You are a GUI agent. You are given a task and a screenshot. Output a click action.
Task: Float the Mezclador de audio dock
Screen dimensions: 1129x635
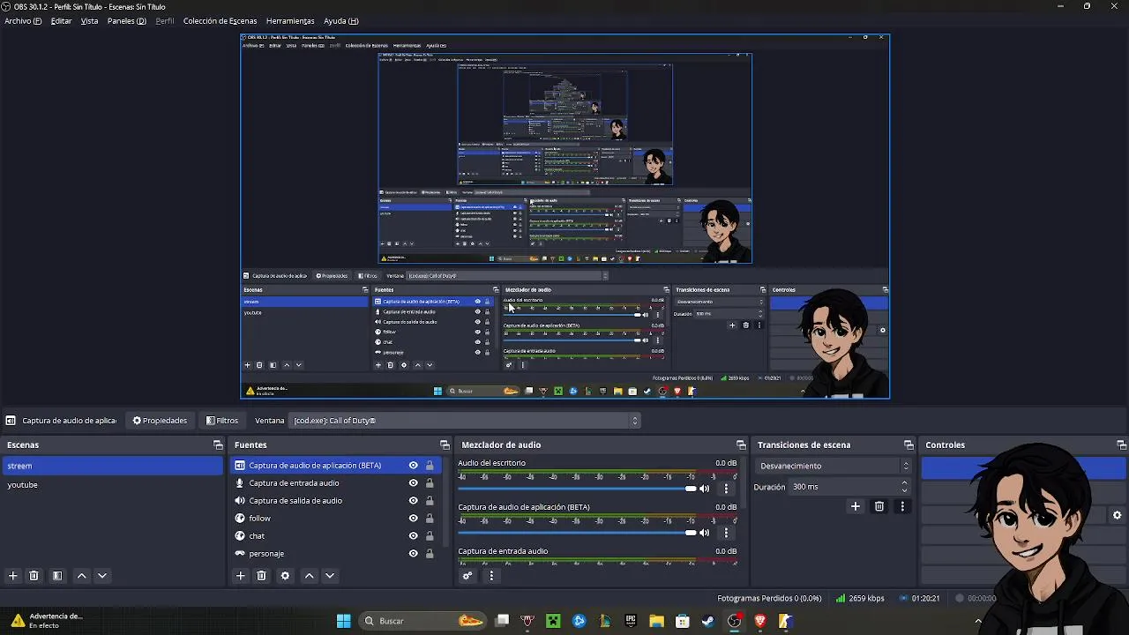coord(741,445)
